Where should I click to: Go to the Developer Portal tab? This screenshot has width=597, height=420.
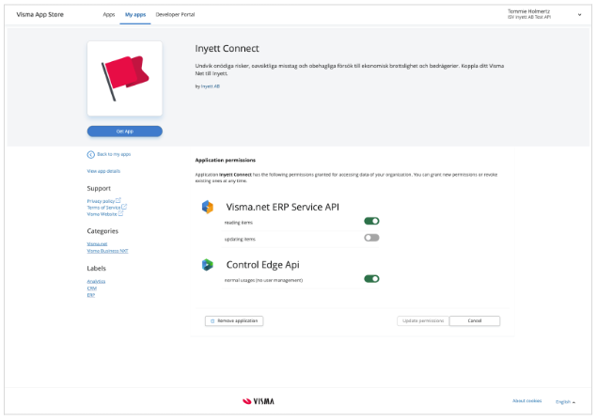(175, 14)
